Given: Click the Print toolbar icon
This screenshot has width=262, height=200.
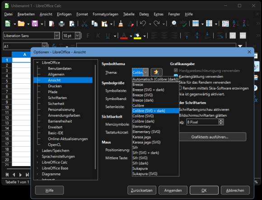Looking at the screenshot, I should click(61, 24).
